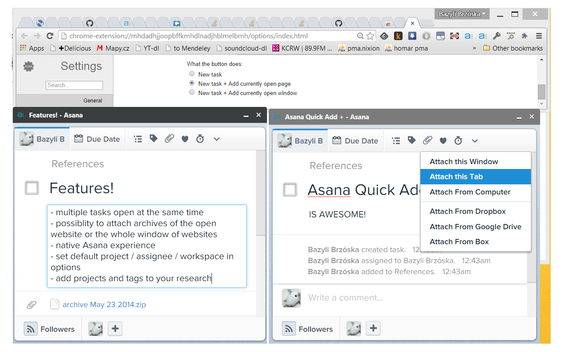Click the Feedly extension icon
Screen dimensions: 563x352
[384, 36]
